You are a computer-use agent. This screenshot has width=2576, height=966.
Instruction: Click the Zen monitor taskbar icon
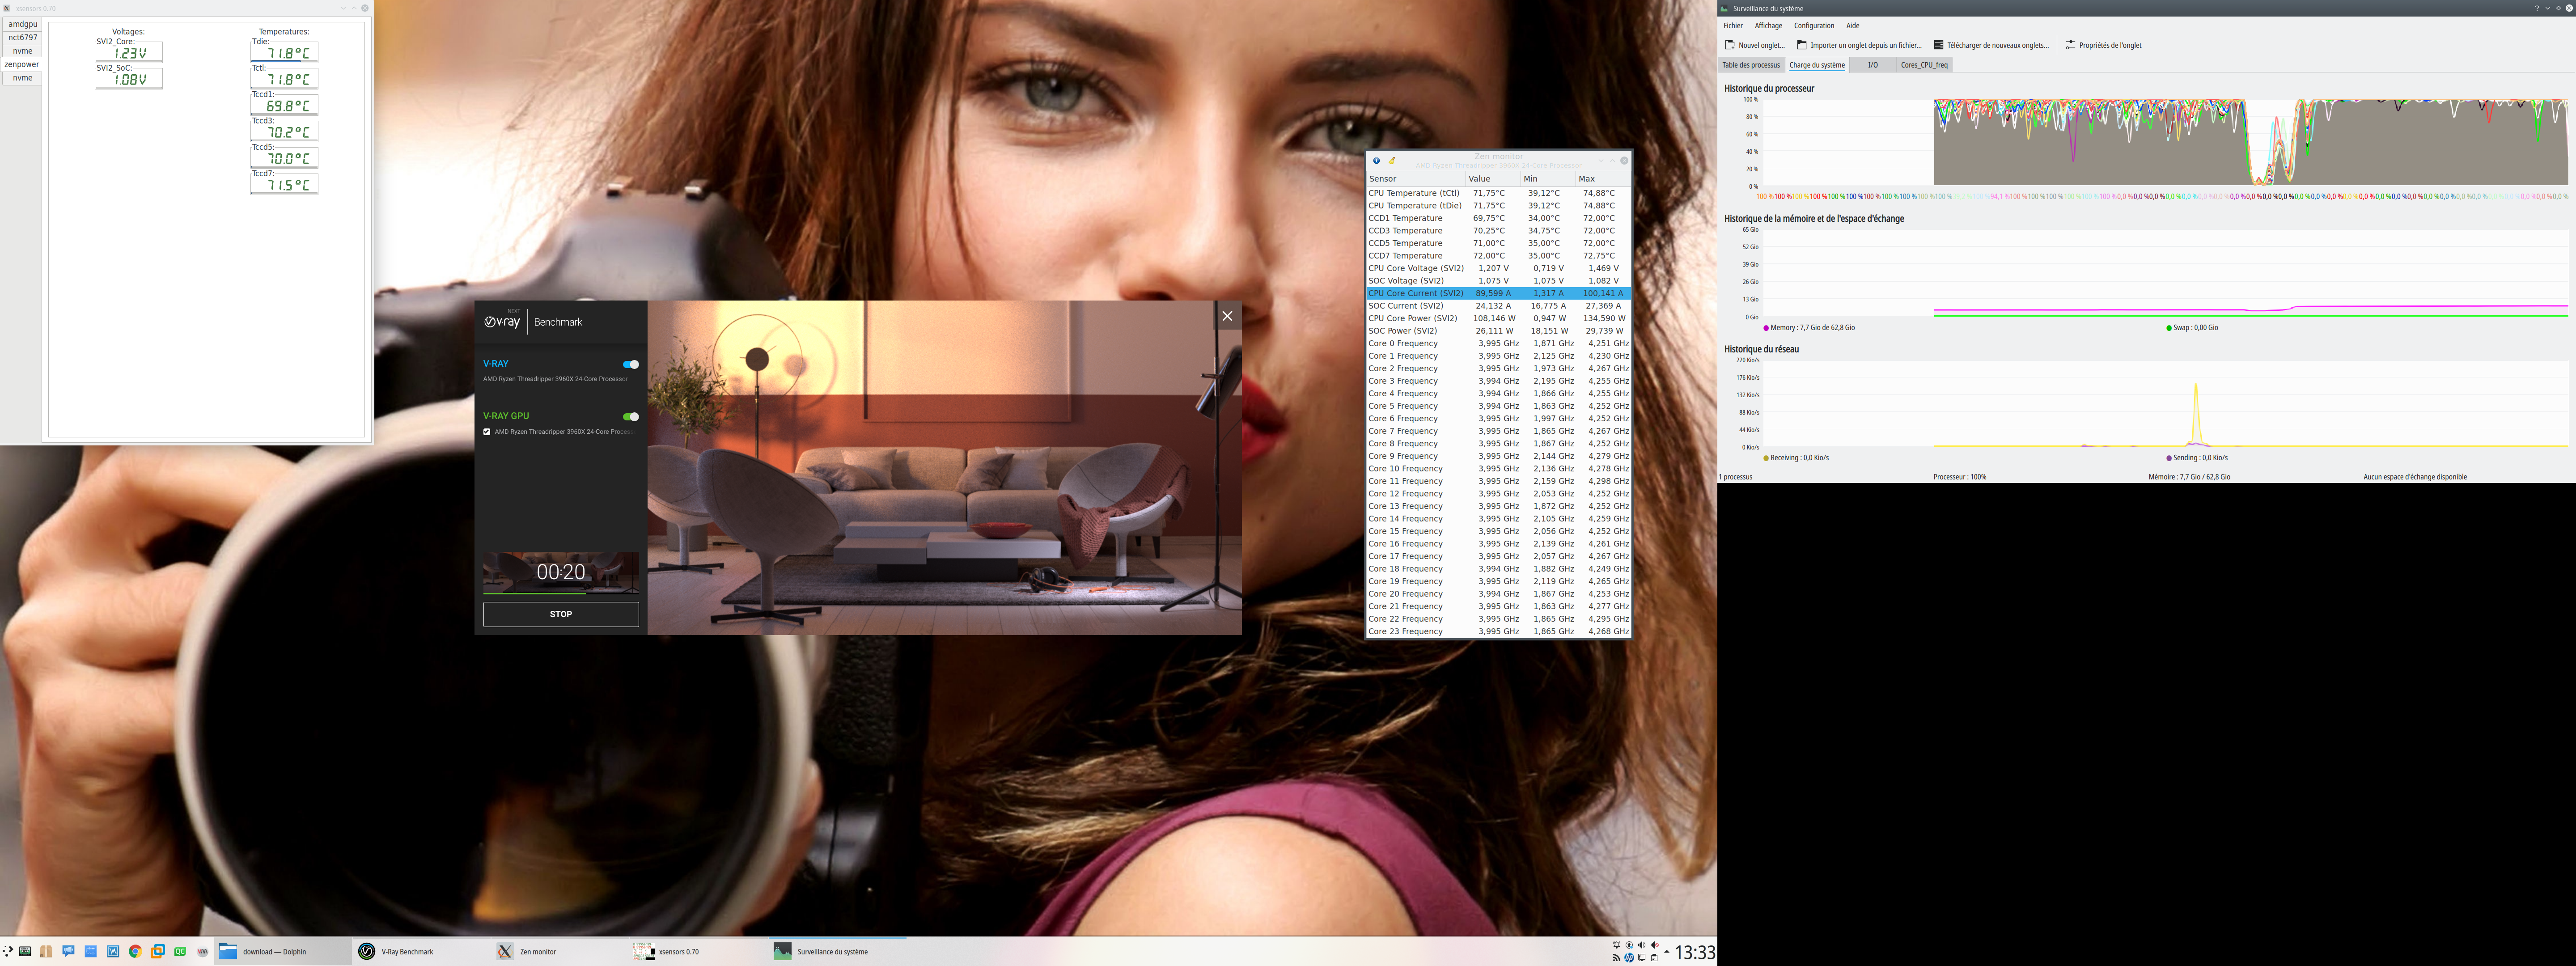click(x=505, y=952)
